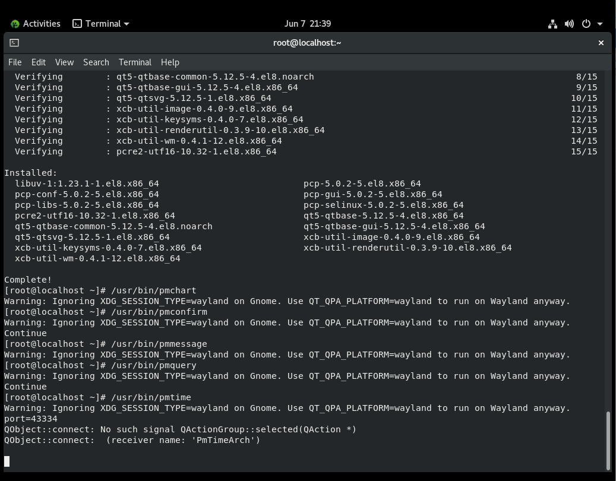This screenshot has width=616, height=481.
Task: Expand the Terminal app menu arrow
Action: point(127,24)
